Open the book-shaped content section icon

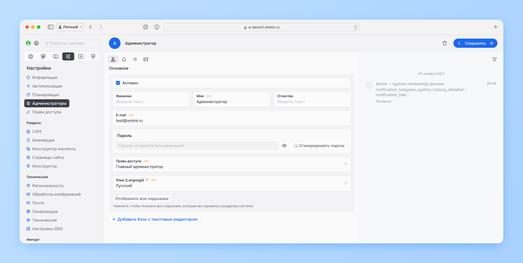pyautogui.click(x=56, y=56)
